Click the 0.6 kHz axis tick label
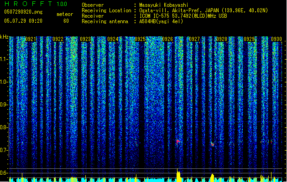 [x=4, y=173]
